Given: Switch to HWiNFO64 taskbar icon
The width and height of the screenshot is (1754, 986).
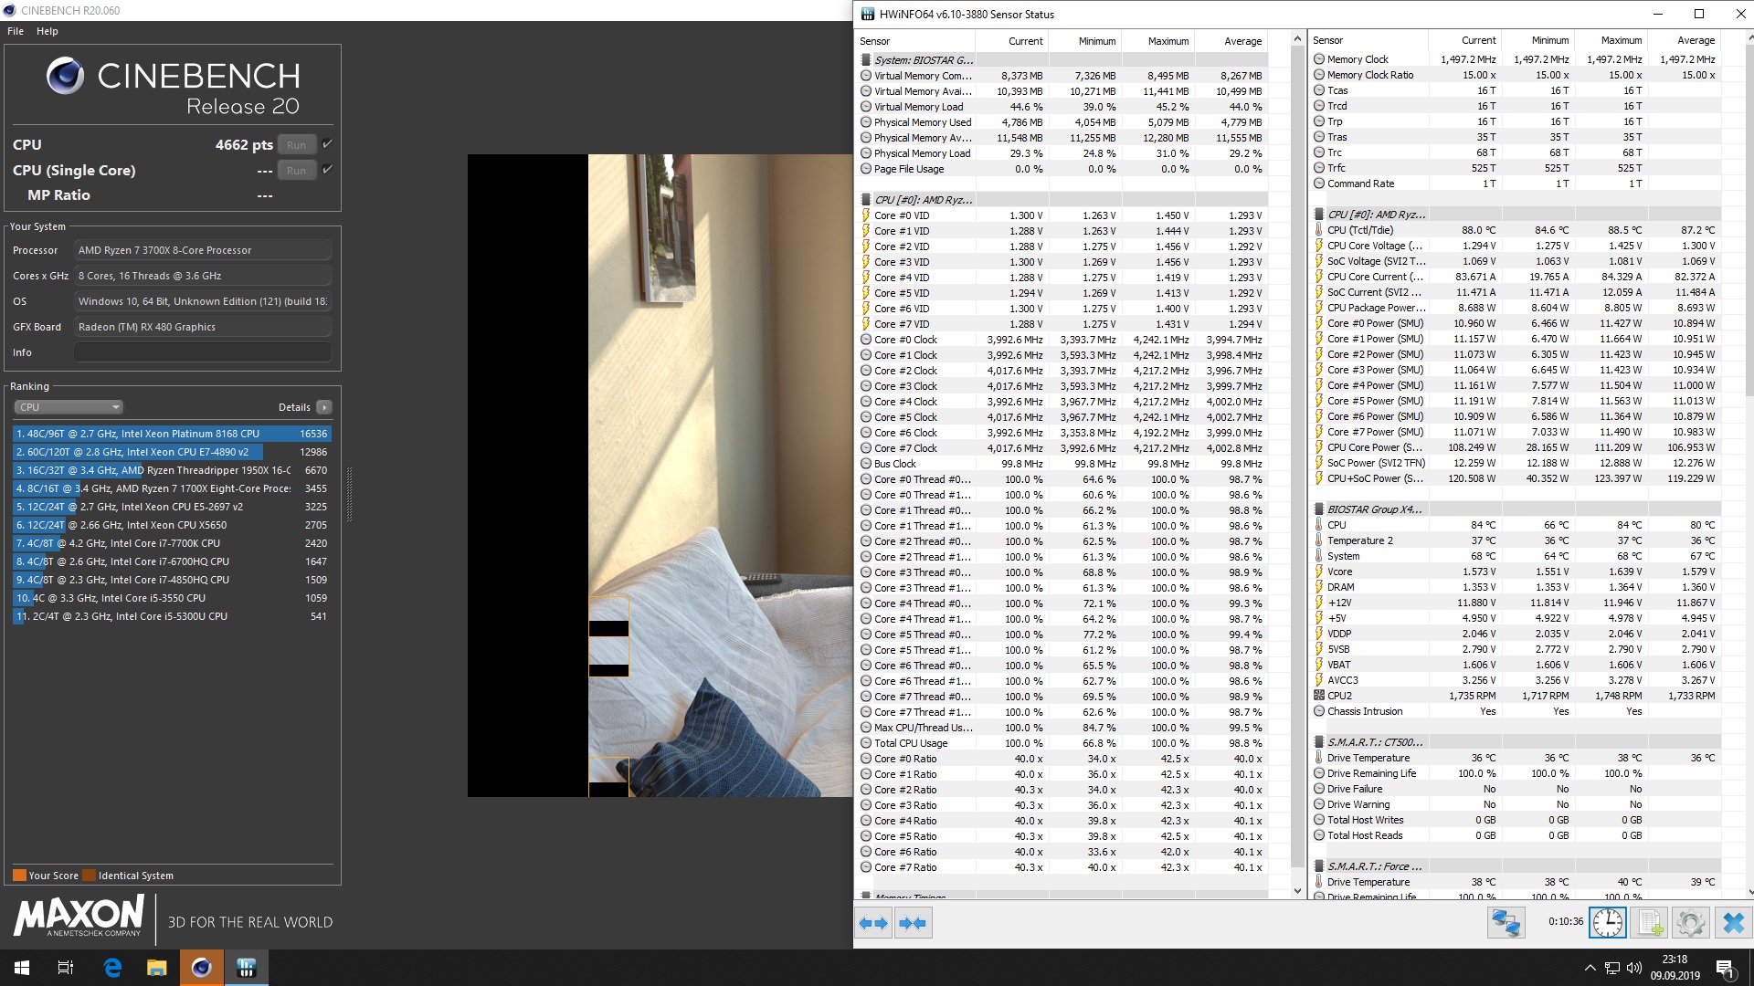Looking at the screenshot, I should coord(246,968).
